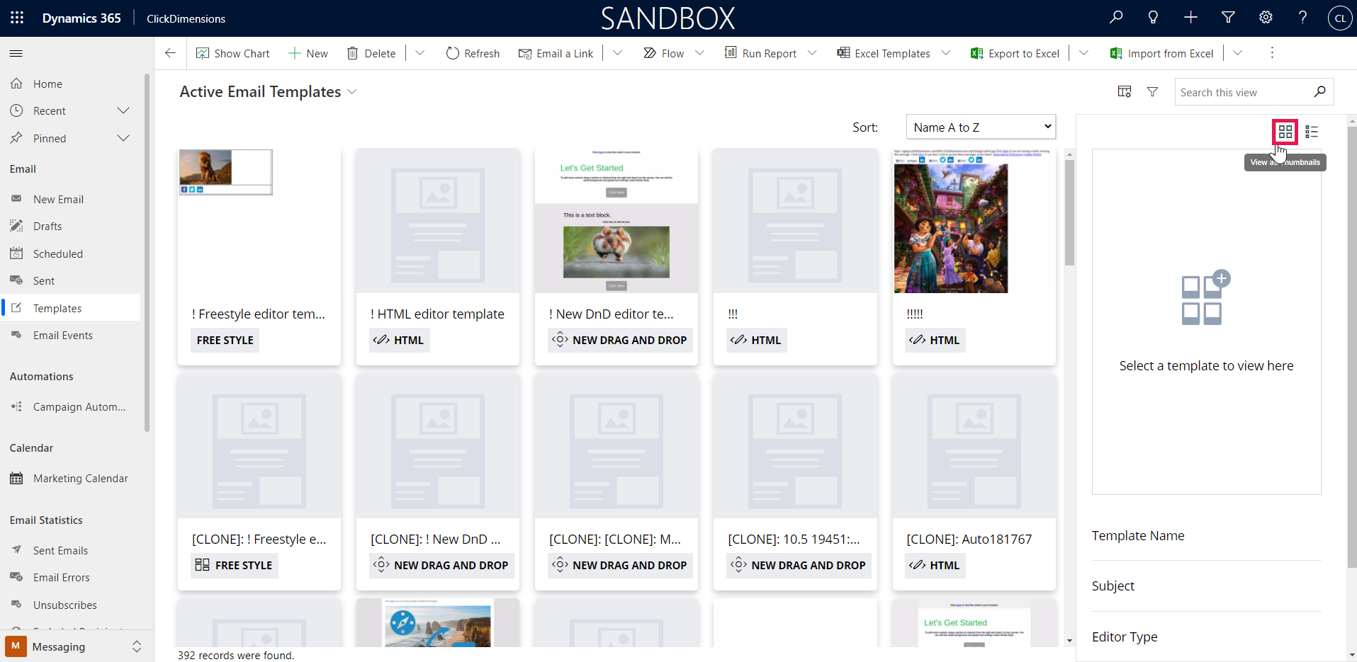1357x662 pixels.
Task: Open the Active Email Templates view selector
Action: (x=268, y=92)
